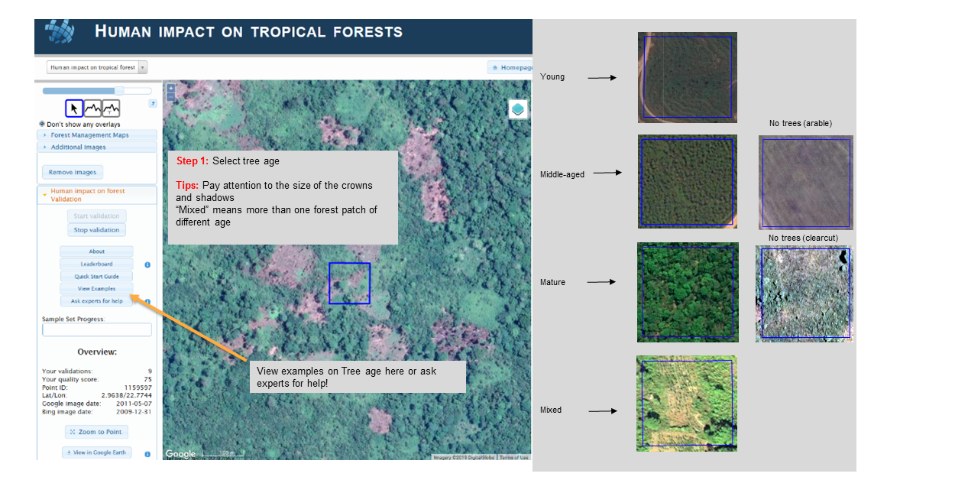Image resolution: width=955 pixels, height=480 pixels.
Task: Expand the Forest Management Maps section
Action: coord(96,135)
